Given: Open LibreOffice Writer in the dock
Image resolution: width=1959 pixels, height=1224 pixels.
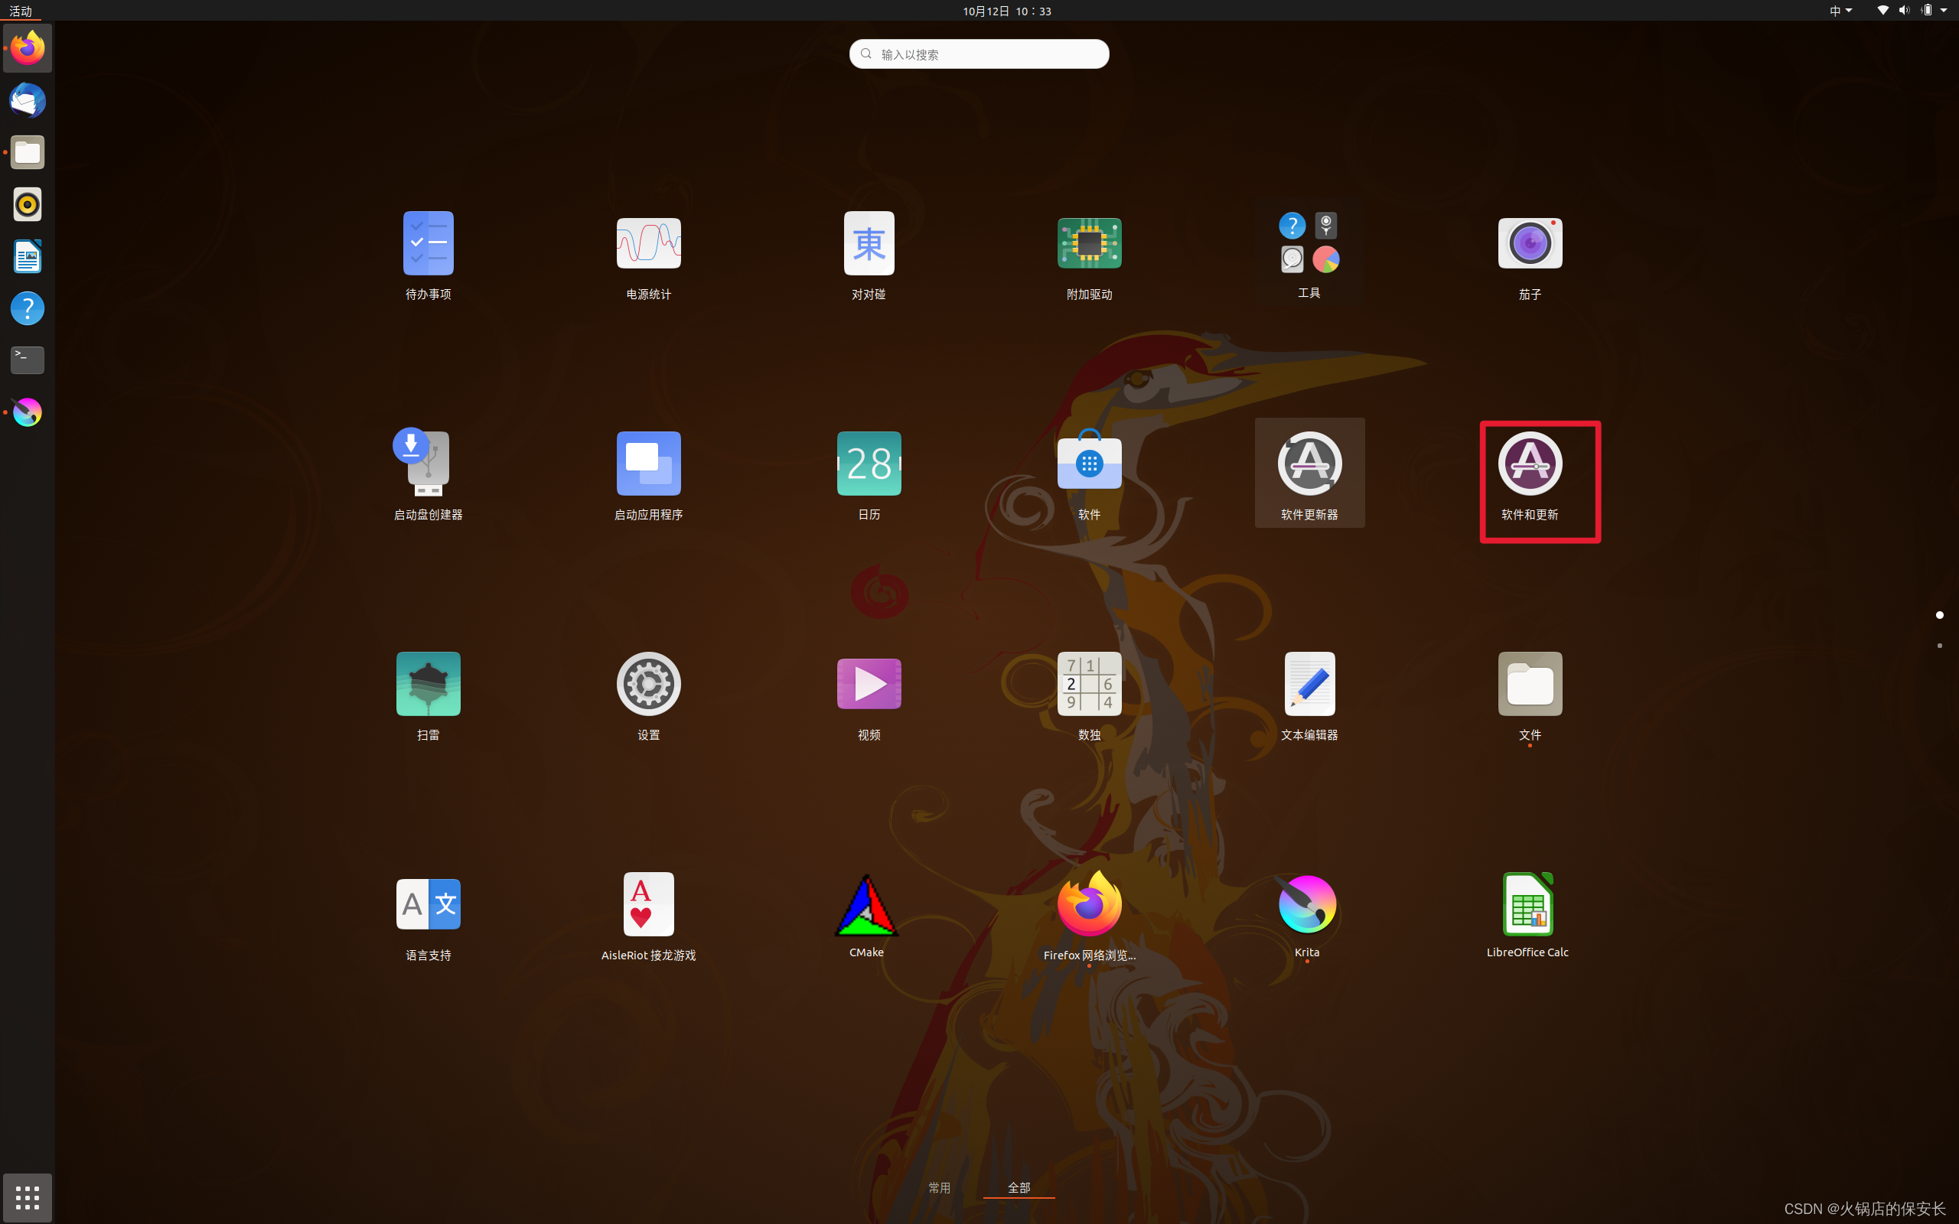Looking at the screenshot, I should (28, 256).
